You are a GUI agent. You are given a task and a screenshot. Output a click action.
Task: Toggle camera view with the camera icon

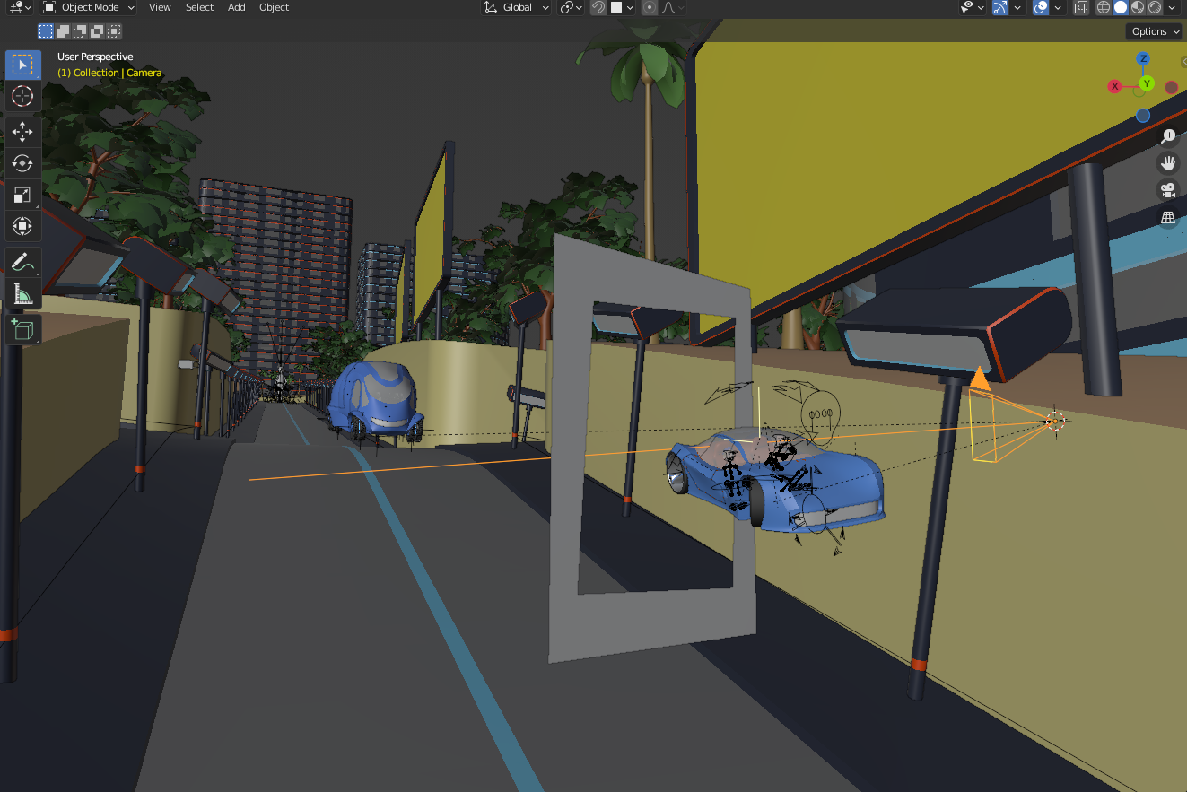coord(1168,190)
